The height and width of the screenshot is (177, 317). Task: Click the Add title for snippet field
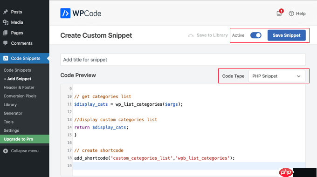coord(183,60)
